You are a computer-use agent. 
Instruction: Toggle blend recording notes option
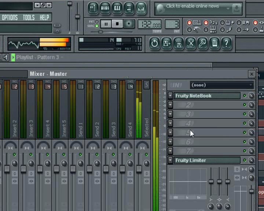(223, 23)
